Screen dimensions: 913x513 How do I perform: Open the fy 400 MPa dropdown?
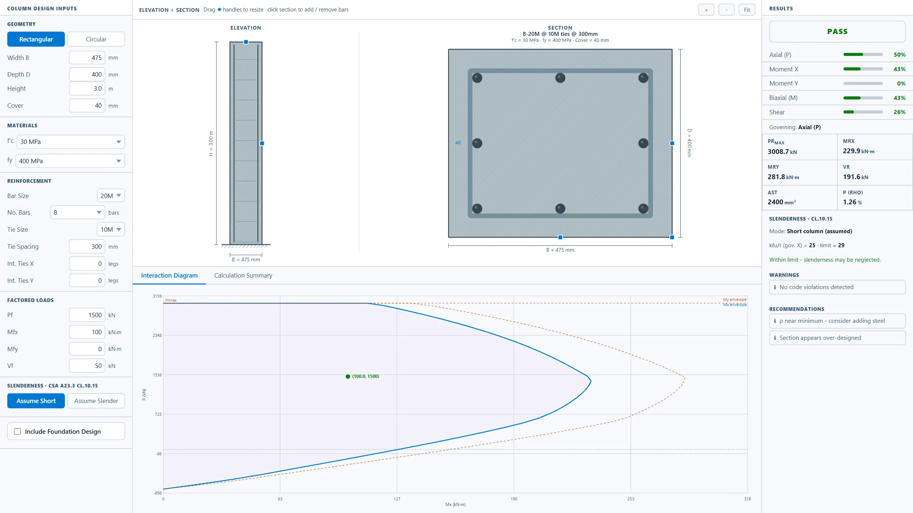[x=70, y=161]
